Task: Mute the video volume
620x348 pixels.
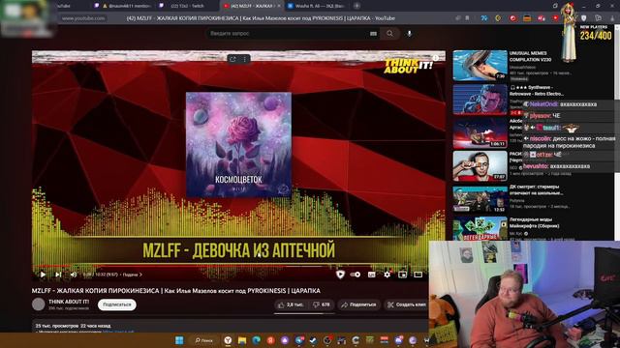Action: [74, 275]
